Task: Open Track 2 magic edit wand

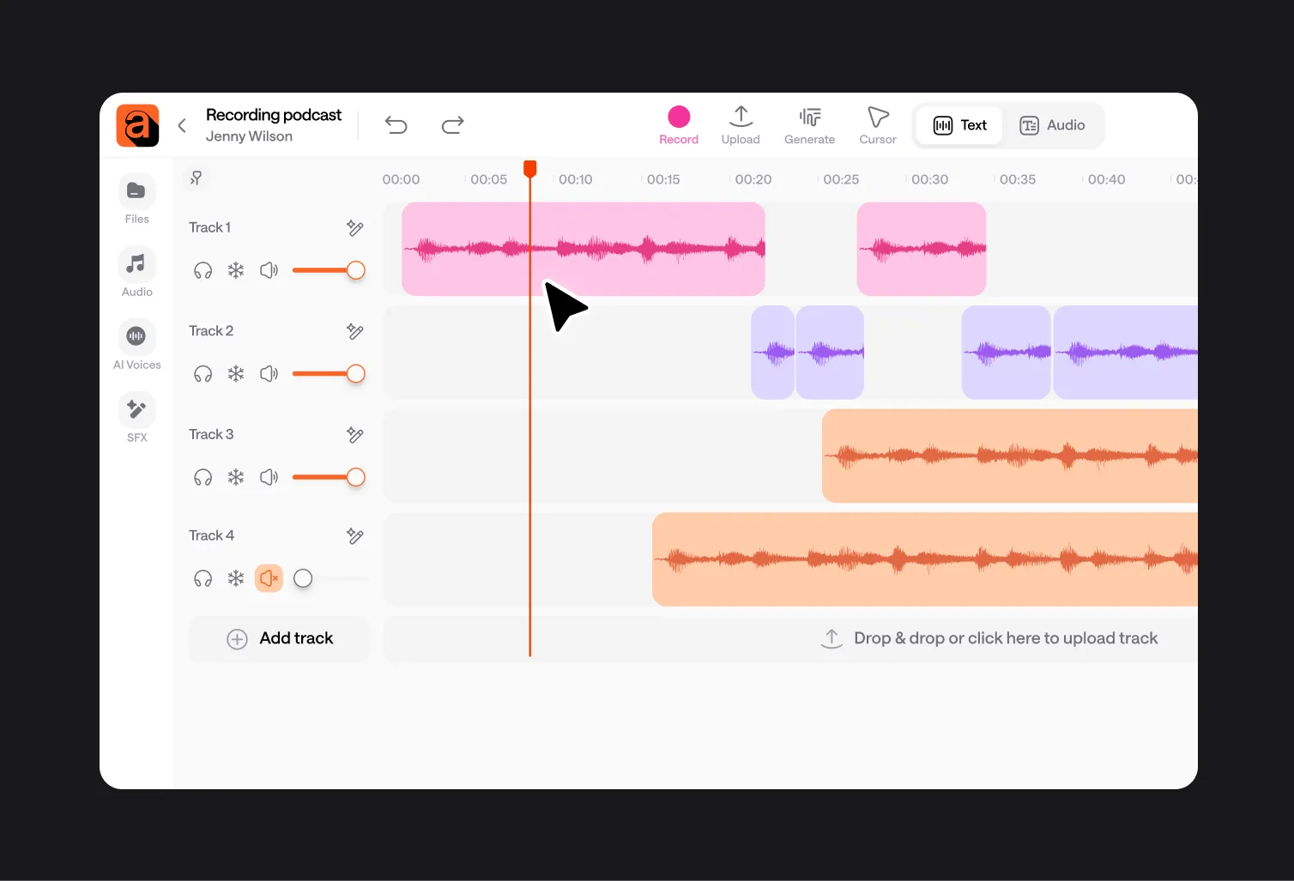Action: [355, 331]
